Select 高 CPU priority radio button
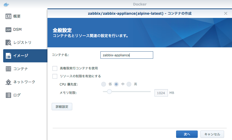Image resolution: width=232 pixels, height=140 pixels. 129,84
